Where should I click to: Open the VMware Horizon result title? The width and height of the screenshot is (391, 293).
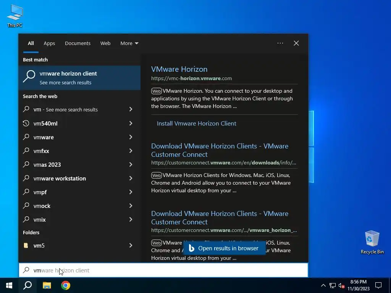click(179, 69)
